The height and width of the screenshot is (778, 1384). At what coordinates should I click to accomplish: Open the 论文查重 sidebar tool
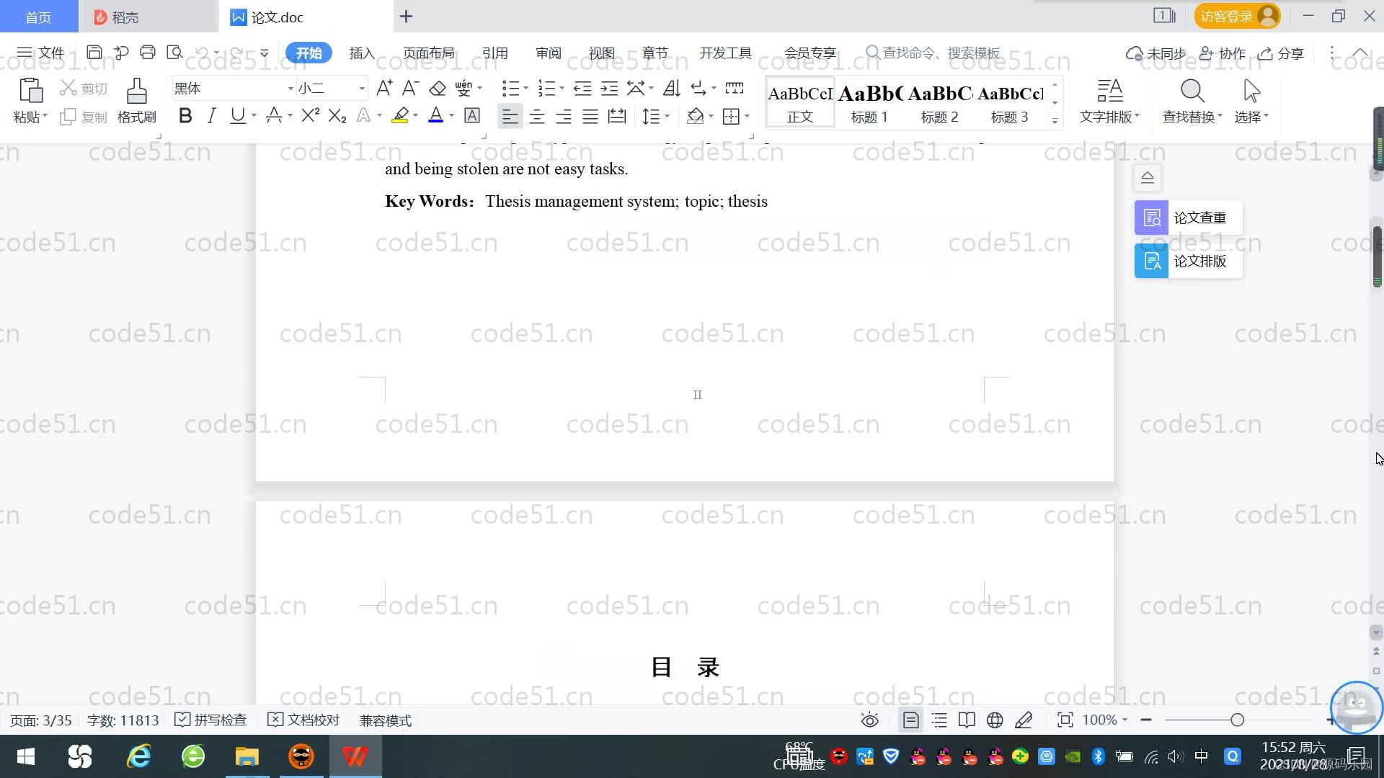[1186, 217]
